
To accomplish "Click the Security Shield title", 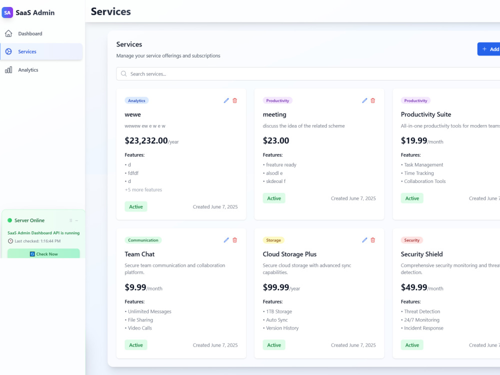I will pyautogui.click(x=421, y=254).
